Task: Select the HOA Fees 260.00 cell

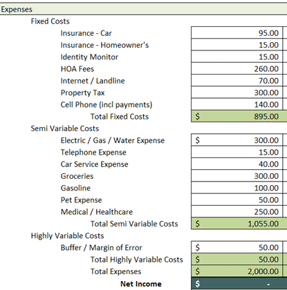Action: click(x=237, y=68)
